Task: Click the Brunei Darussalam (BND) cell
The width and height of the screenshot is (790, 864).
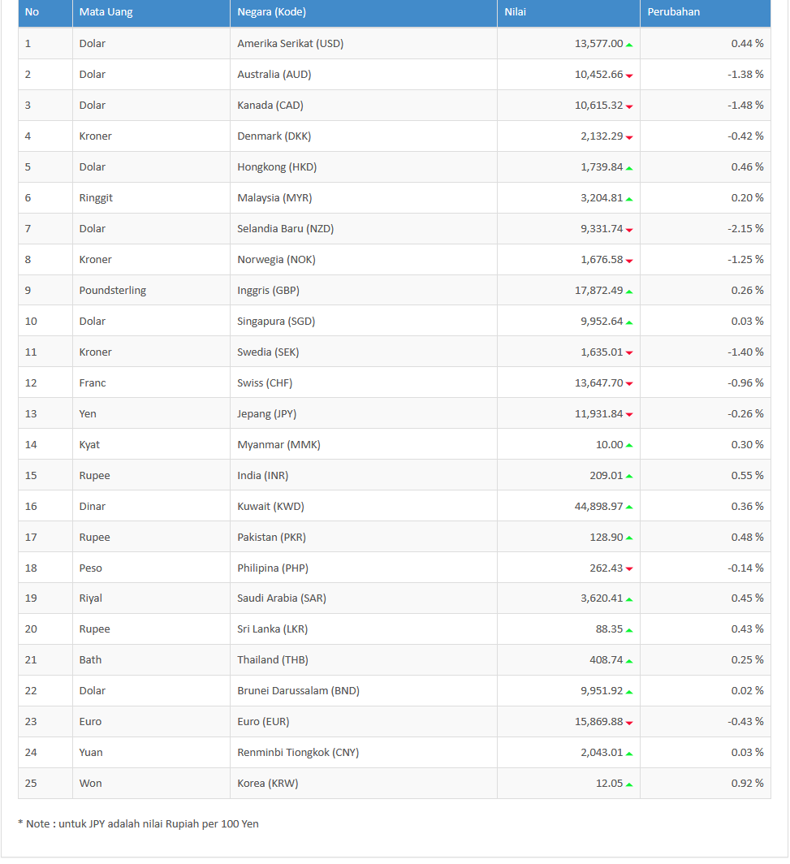Action: [x=364, y=691]
